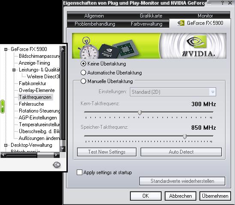
Task: Click the tree horizontal scroll right arrow
Action: [x=57, y=155]
